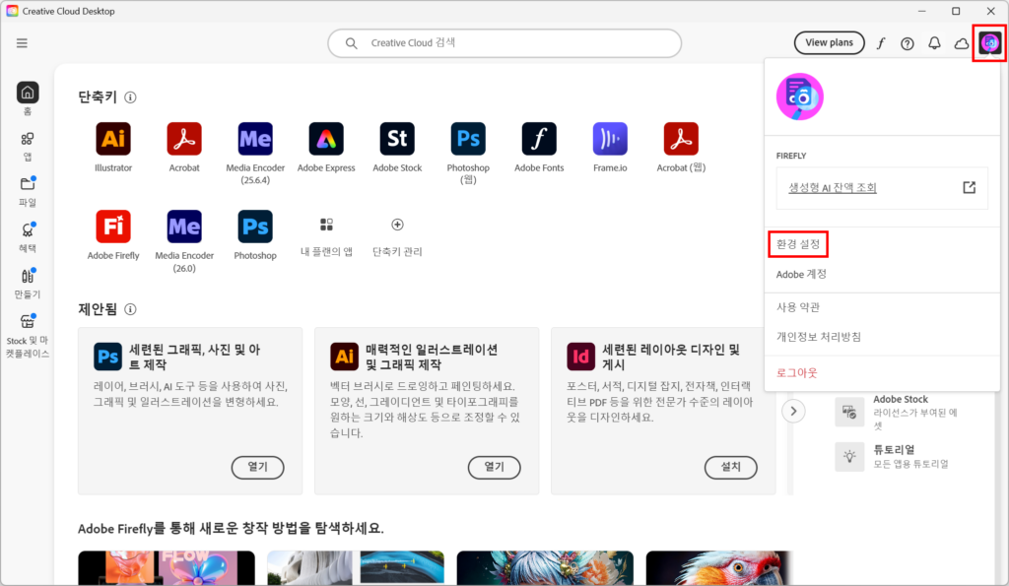Open the Adobe Fonts shortcut icon
This screenshot has width=1009, height=586.
pyautogui.click(x=539, y=139)
